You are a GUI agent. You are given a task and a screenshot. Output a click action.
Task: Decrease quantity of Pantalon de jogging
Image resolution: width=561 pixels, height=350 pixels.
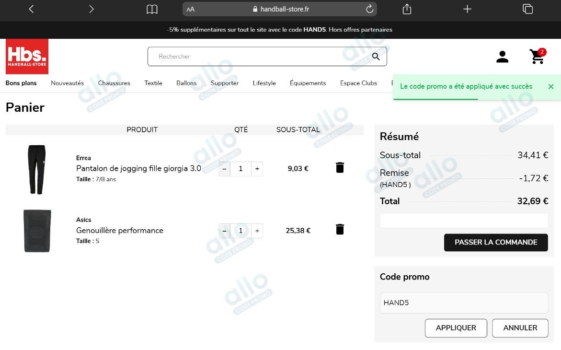tap(224, 169)
